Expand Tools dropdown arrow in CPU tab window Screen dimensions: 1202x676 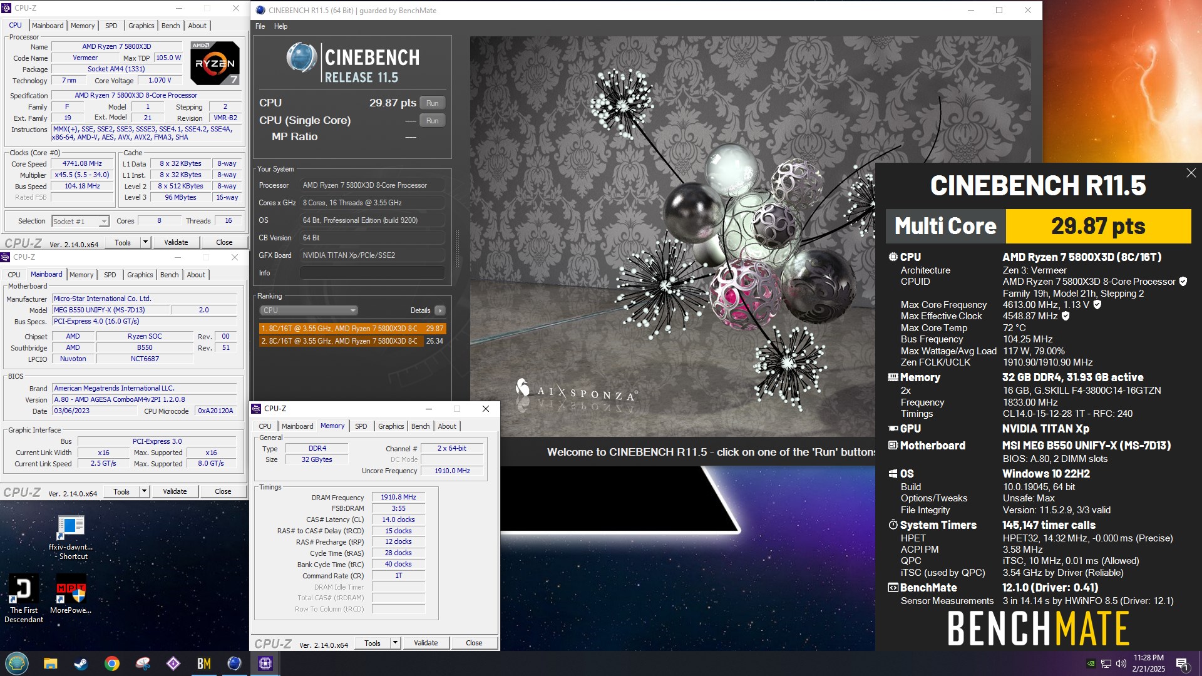145,242
